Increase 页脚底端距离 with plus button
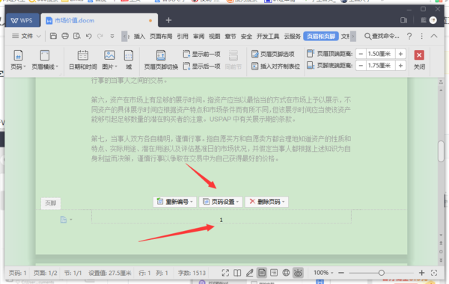Image resolution: width=449 pixels, height=284 pixels. coord(400,66)
